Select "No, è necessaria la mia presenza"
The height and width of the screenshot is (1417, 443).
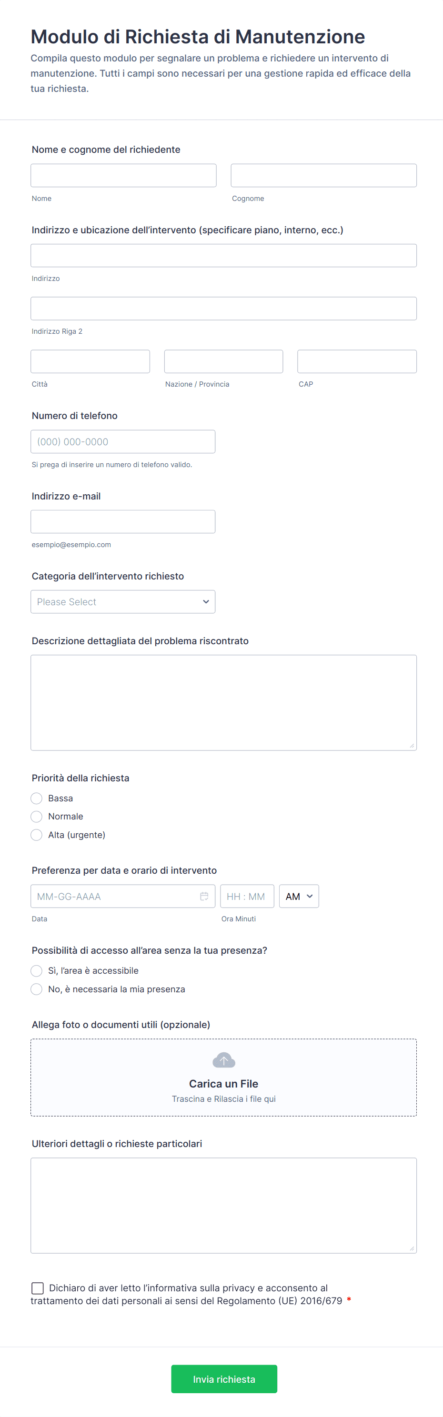[x=37, y=989]
